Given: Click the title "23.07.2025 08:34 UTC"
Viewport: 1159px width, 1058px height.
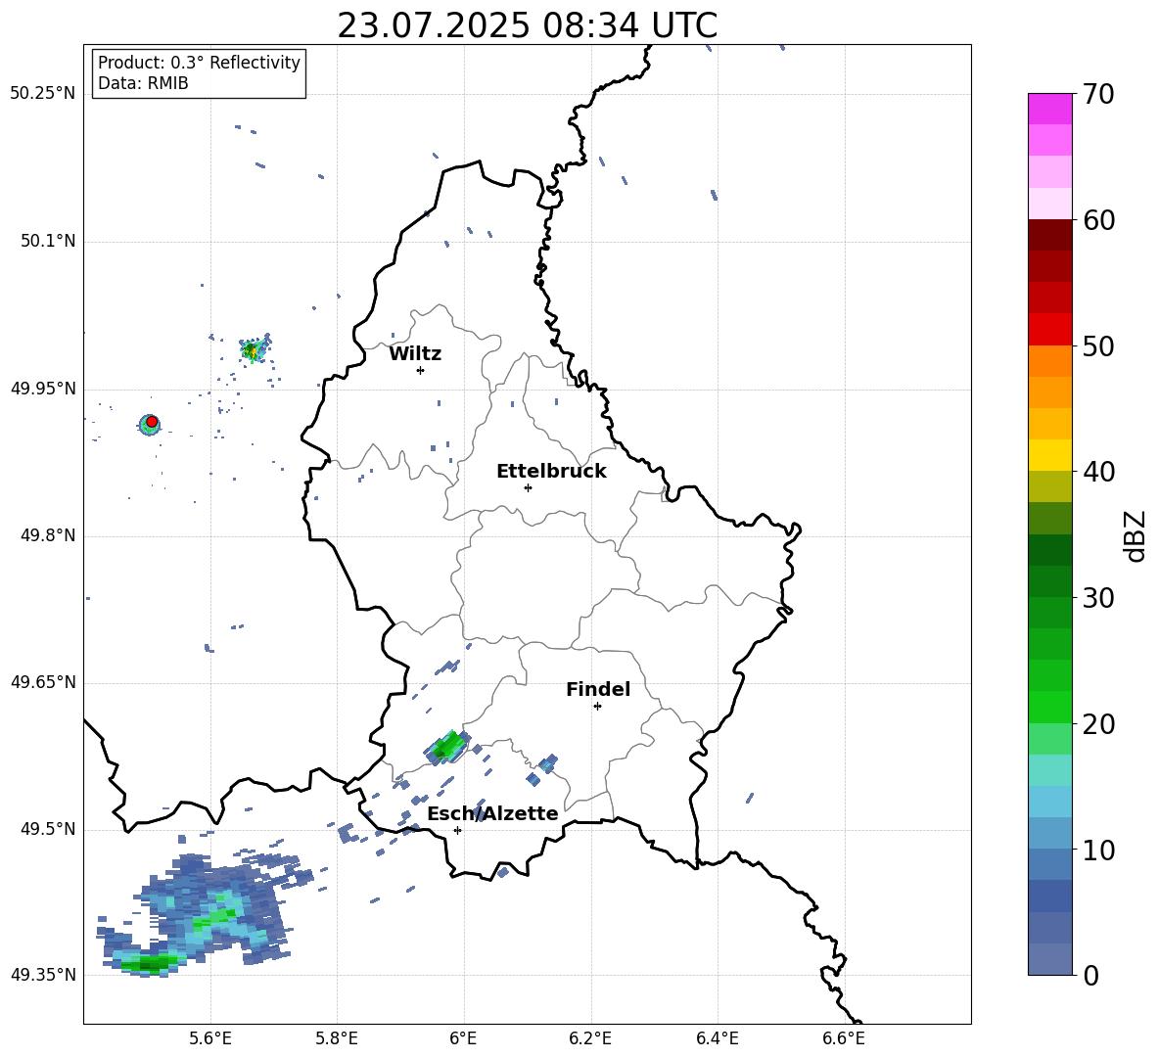Looking at the screenshot, I should [x=527, y=25].
